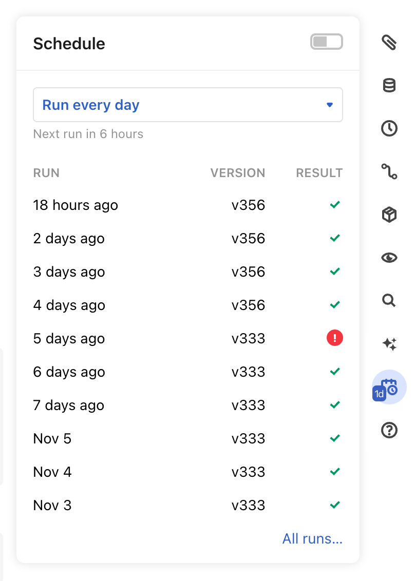
Task: Open the database panel in the sidebar
Action: (x=389, y=85)
